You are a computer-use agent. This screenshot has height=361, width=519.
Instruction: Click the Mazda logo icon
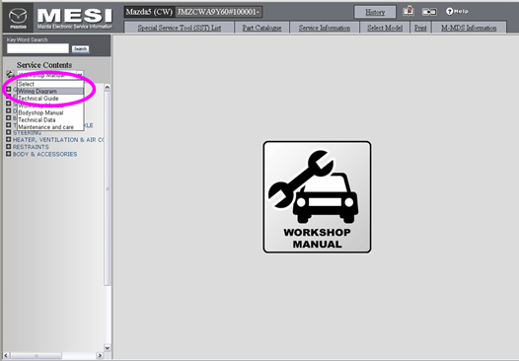(18, 18)
